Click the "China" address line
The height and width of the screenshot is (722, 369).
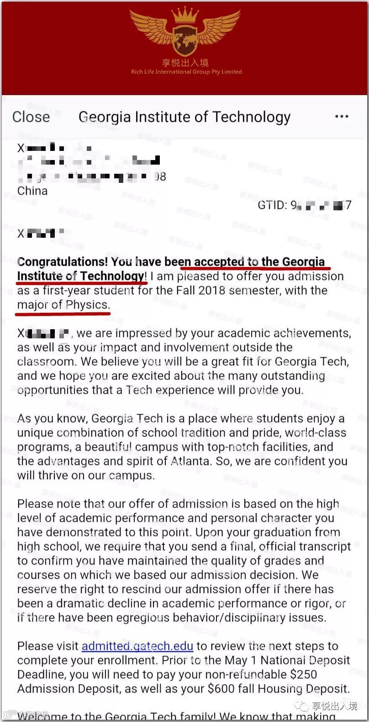pos(32,191)
